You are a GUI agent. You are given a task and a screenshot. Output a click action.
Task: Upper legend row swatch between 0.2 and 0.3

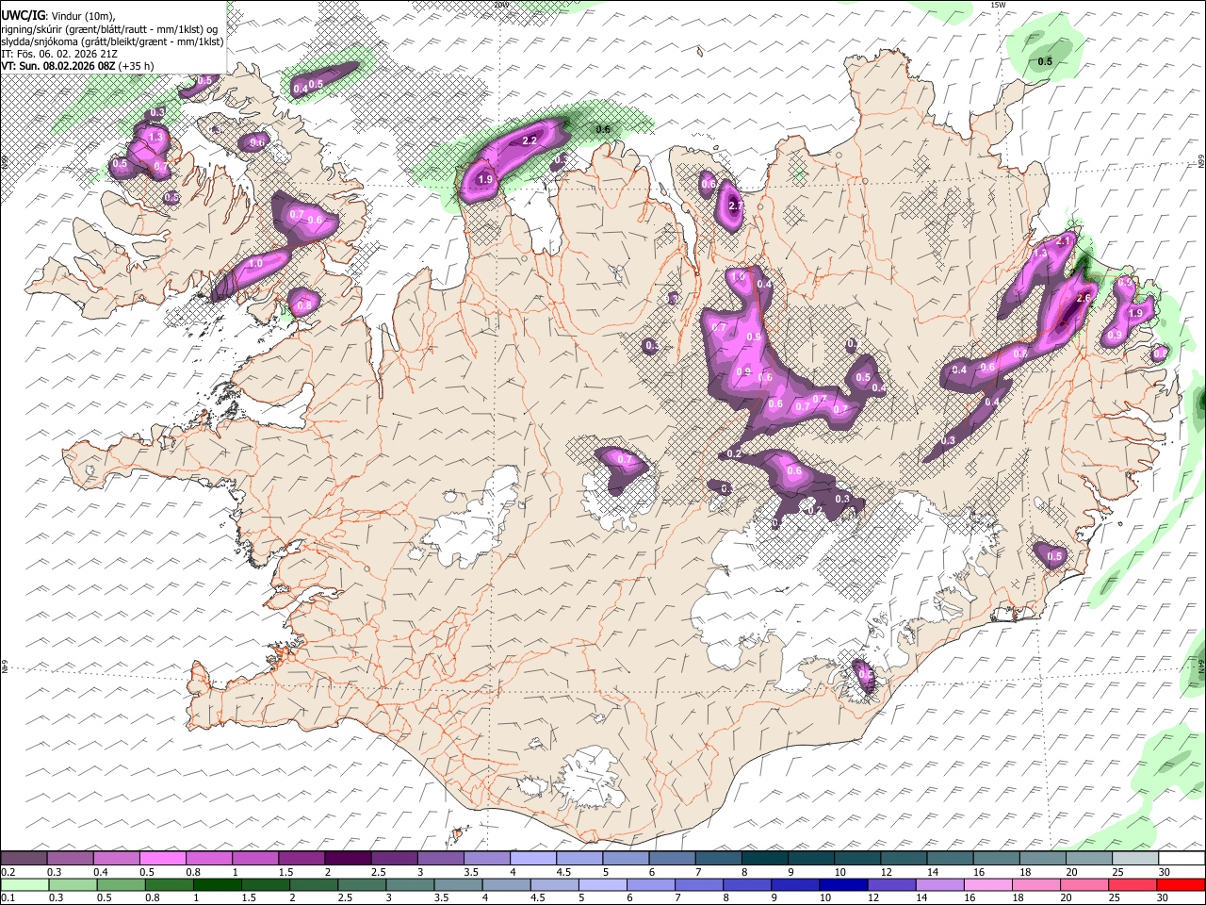[x=24, y=859]
